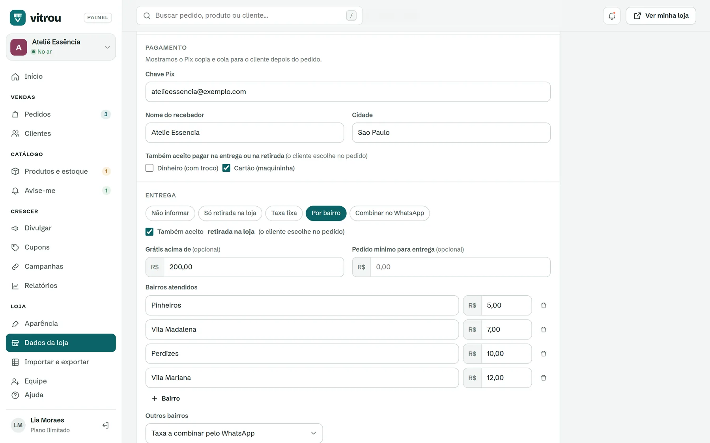Click the search orders and products box
This screenshot has width=710, height=443.
point(249,16)
